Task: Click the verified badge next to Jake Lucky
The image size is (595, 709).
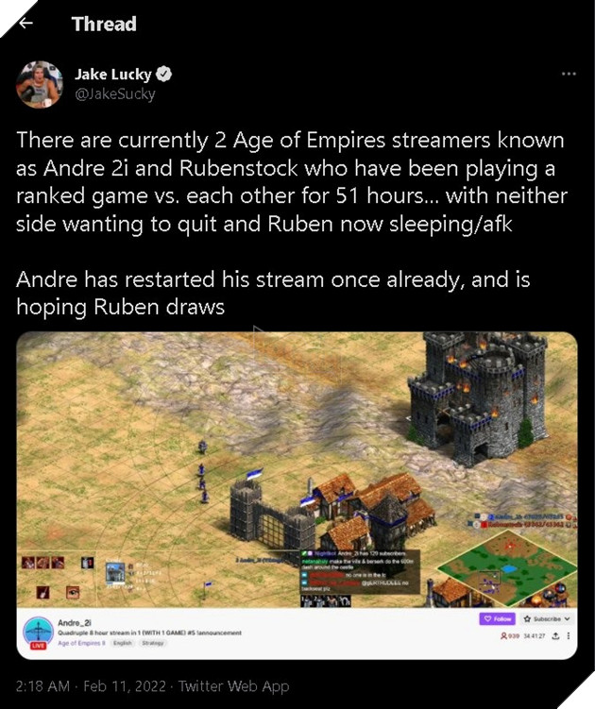Action: click(163, 74)
